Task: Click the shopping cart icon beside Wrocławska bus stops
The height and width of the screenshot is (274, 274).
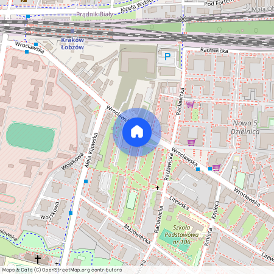Action: pos(216,167)
